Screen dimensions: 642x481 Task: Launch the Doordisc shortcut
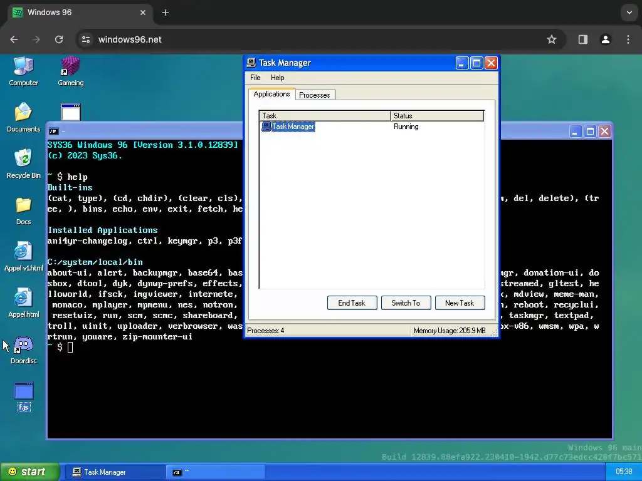click(x=23, y=349)
